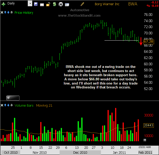Viewport: 159px width, 155px height.
Task: Close the Volume Bars pane
Action: point(2,105)
